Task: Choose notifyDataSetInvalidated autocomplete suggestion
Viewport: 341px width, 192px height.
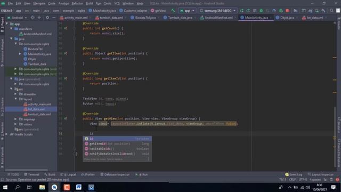Action: (117, 154)
